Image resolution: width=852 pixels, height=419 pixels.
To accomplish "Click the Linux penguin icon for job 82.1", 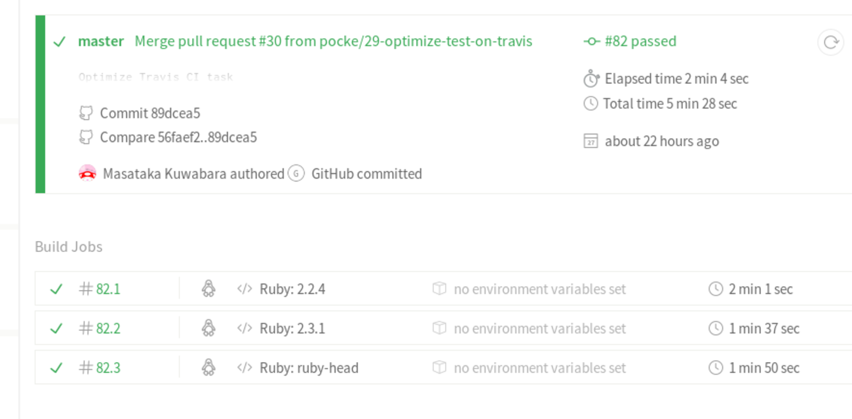I will point(208,289).
